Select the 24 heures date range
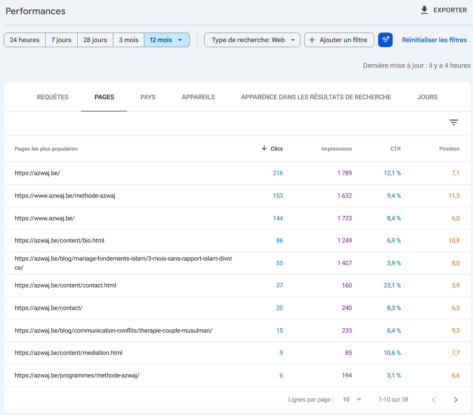 tap(24, 40)
